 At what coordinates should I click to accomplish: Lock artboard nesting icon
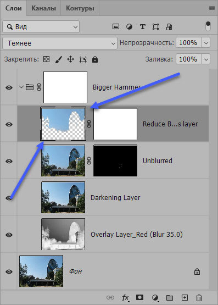[x=83, y=59]
